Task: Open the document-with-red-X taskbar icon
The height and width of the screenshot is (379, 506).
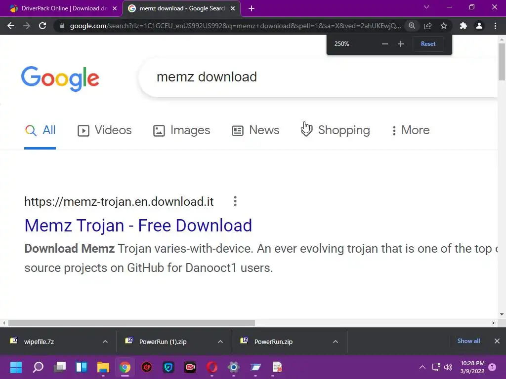Action: point(277,367)
